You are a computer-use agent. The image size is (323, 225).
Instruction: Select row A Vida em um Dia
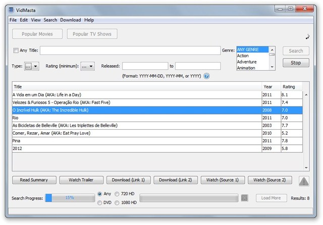157,95
